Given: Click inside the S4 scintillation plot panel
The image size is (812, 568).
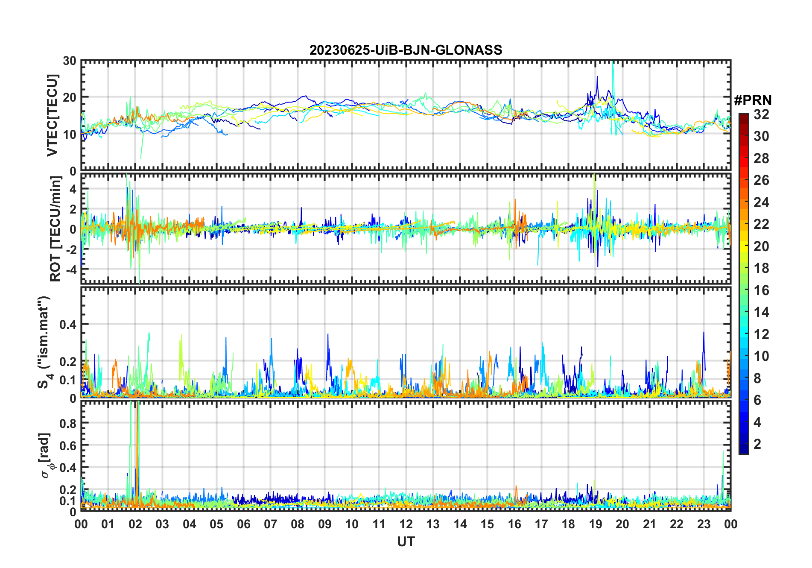Looking at the screenshot, I should pos(406,343).
